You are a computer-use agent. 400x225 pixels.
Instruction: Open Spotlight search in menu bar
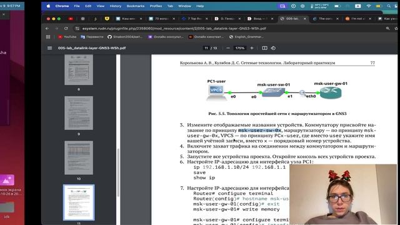tap(389, 6)
